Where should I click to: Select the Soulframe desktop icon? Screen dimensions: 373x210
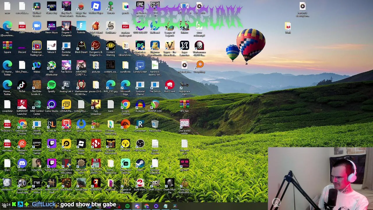click(111, 28)
